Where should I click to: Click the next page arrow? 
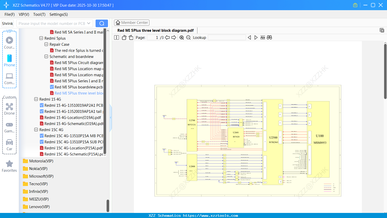(174, 37)
